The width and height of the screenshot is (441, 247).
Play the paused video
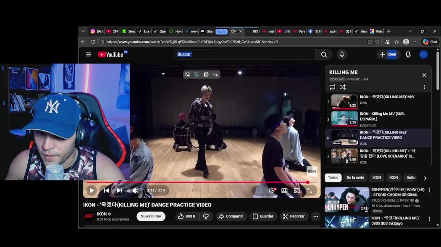92,190
